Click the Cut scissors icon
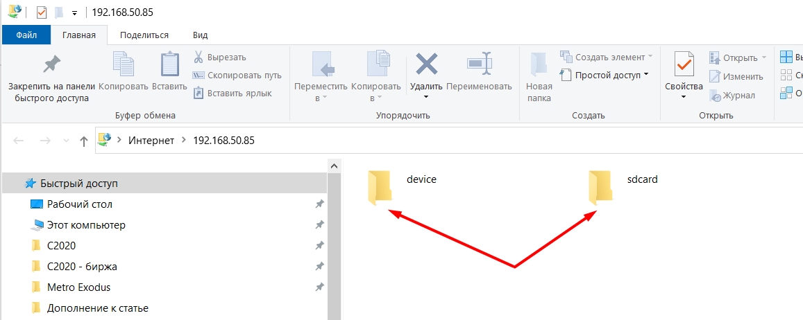Viewport: 803px width, 320px height. point(198,57)
